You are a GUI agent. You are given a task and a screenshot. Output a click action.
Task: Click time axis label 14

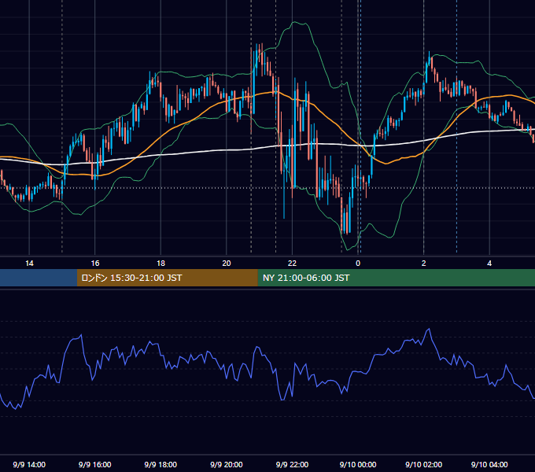(x=29, y=264)
